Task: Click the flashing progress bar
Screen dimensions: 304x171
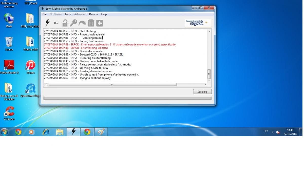Action: point(127,98)
